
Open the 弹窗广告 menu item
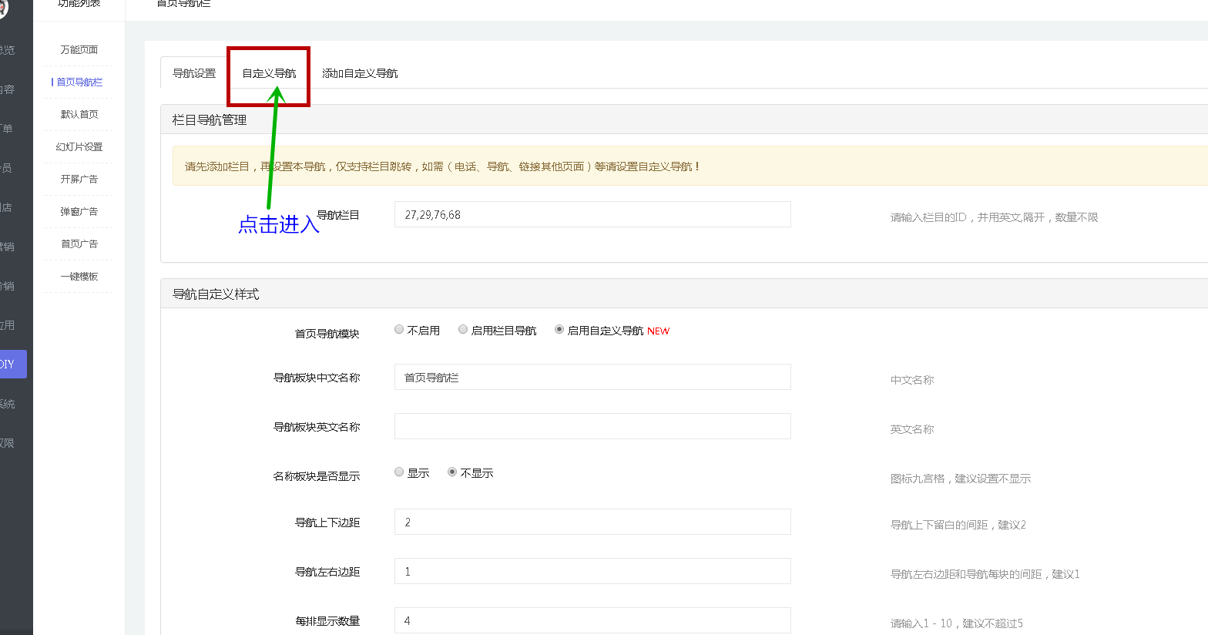79,212
